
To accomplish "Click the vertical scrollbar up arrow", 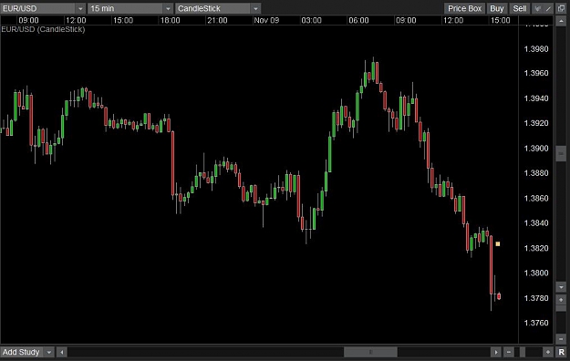I will tap(561, 22).
